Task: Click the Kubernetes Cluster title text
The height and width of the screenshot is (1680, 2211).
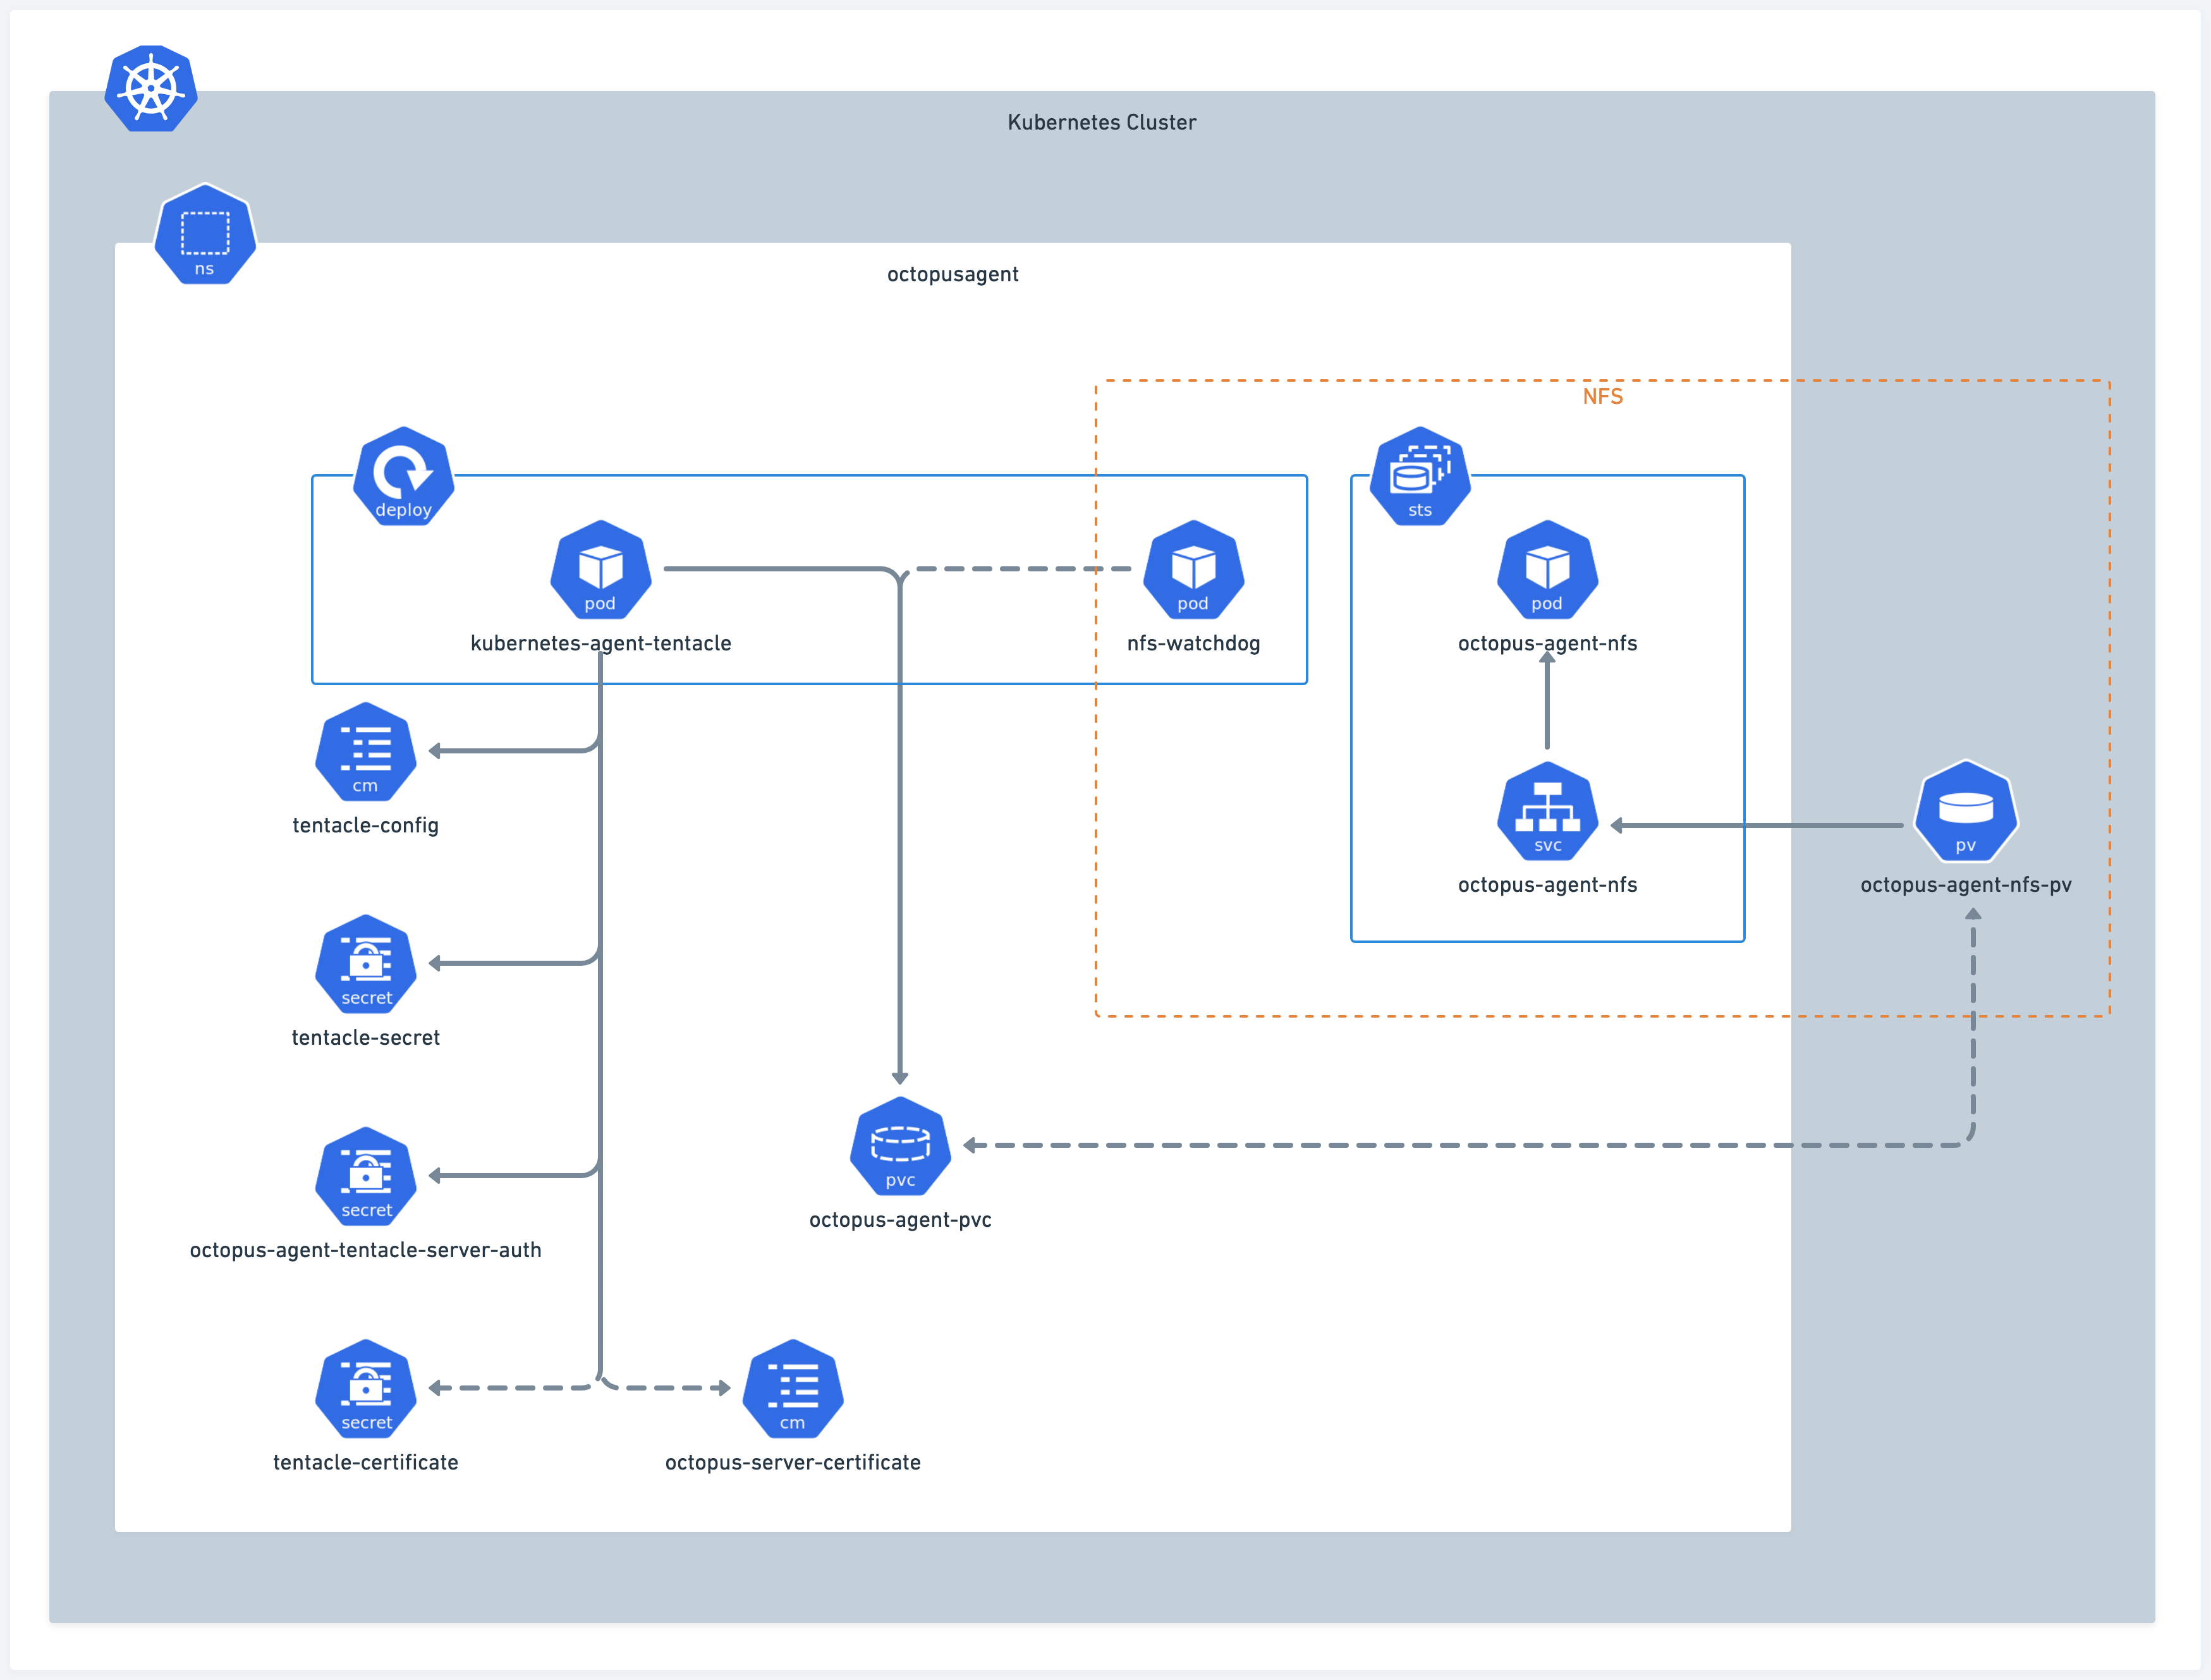Action: [1102, 122]
